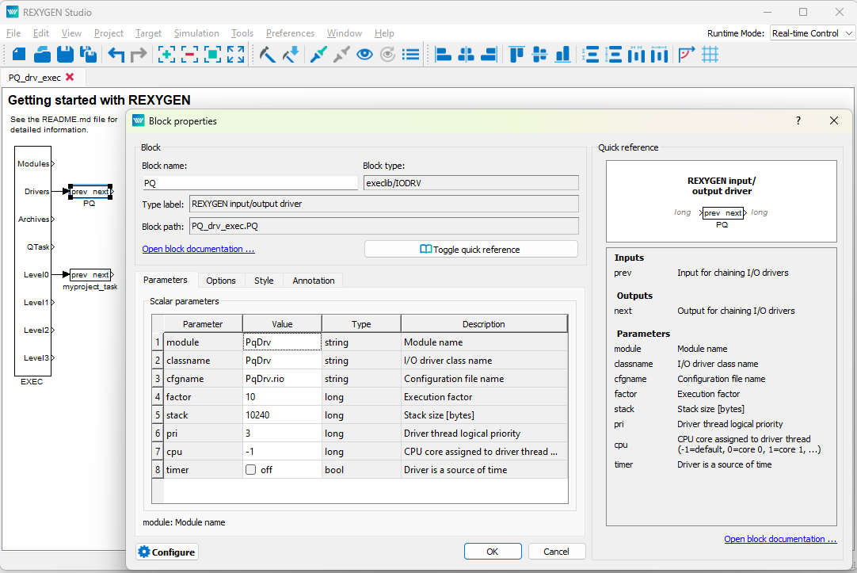
Task: Click the Align Top toolbar icon
Action: click(x=516, y=54)
